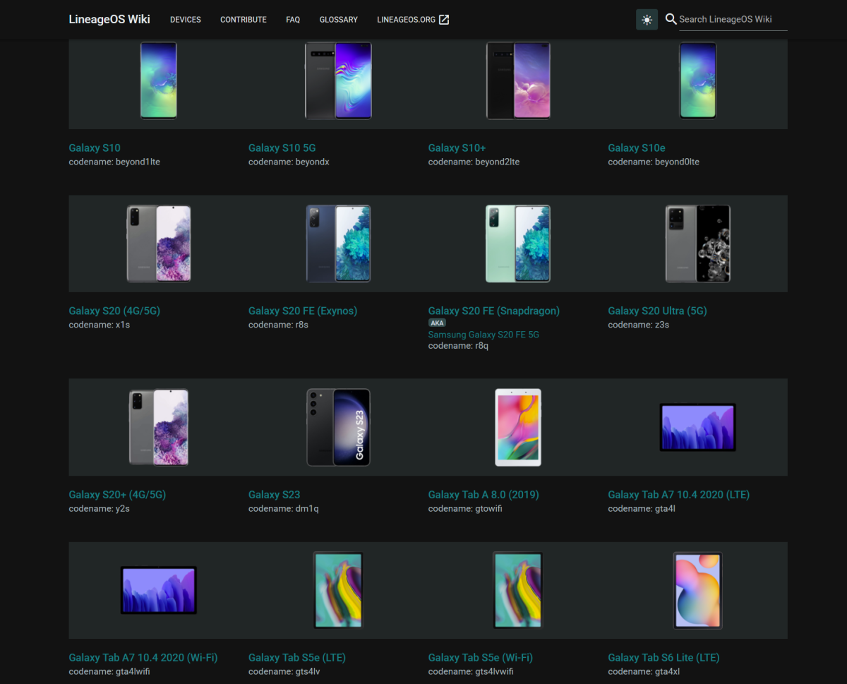The width and height of the screenshot is (847, 684).
Task: Click the 'codename: gts4lvwifi' text
Action: pyautogui.click(x=471, y=671)
